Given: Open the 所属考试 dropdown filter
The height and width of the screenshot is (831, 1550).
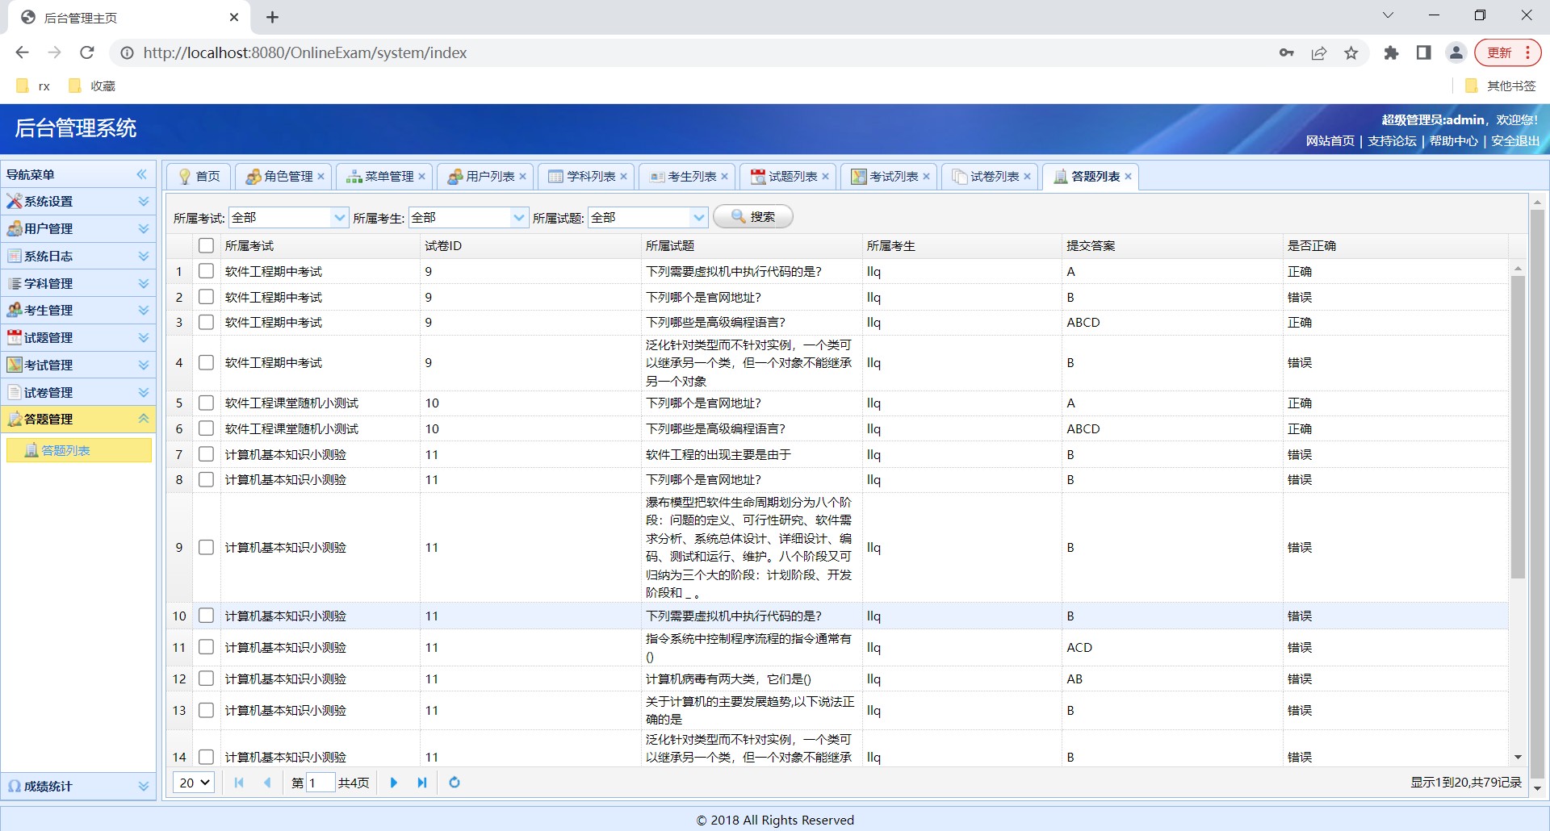Looking at the screenshot, I should click(339, 218).
